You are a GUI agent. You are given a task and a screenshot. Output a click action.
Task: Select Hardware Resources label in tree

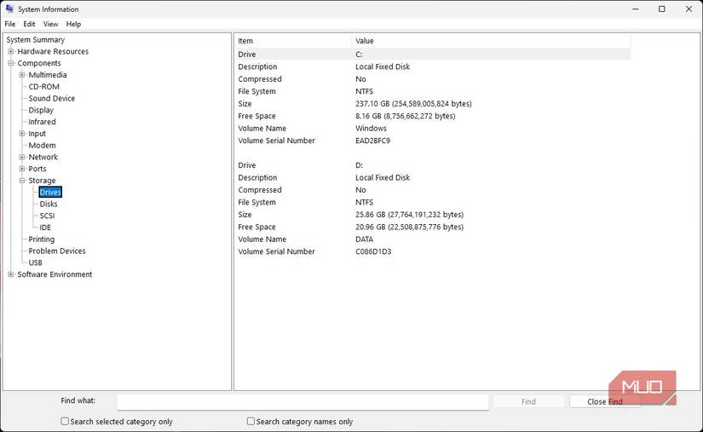[x=53, y=51]
